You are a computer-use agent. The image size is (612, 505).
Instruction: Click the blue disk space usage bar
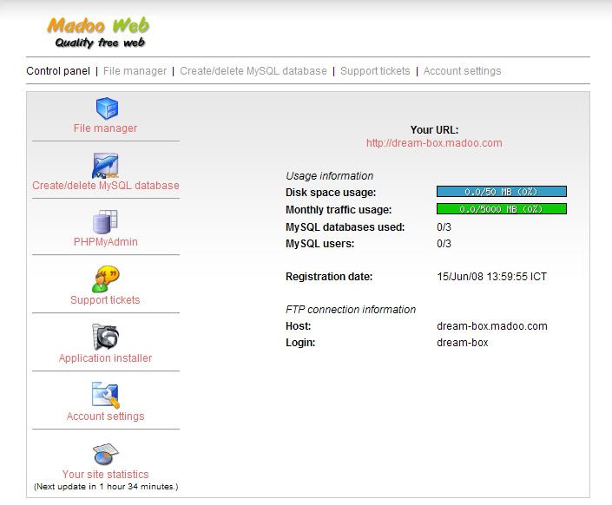tap(502, 191)
